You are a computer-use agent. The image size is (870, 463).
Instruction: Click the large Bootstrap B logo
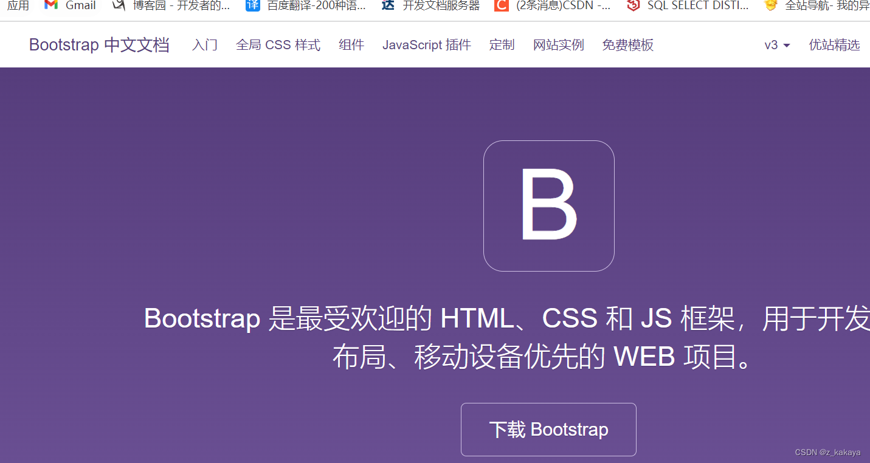pyautogui.click(x=549, y=206)
